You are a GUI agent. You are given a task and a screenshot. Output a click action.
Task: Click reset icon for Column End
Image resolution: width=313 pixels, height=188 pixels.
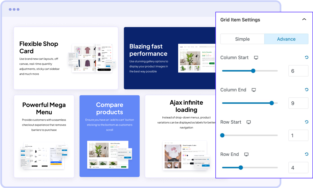[307, 90]
